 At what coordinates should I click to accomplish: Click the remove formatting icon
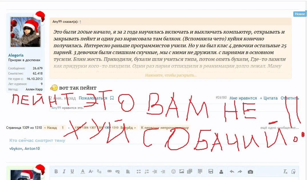[285, 171]
